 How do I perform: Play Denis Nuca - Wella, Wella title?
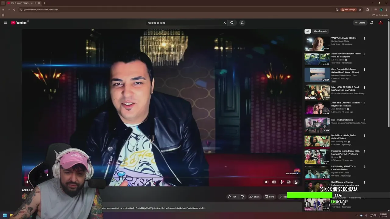tap(343, 137)
